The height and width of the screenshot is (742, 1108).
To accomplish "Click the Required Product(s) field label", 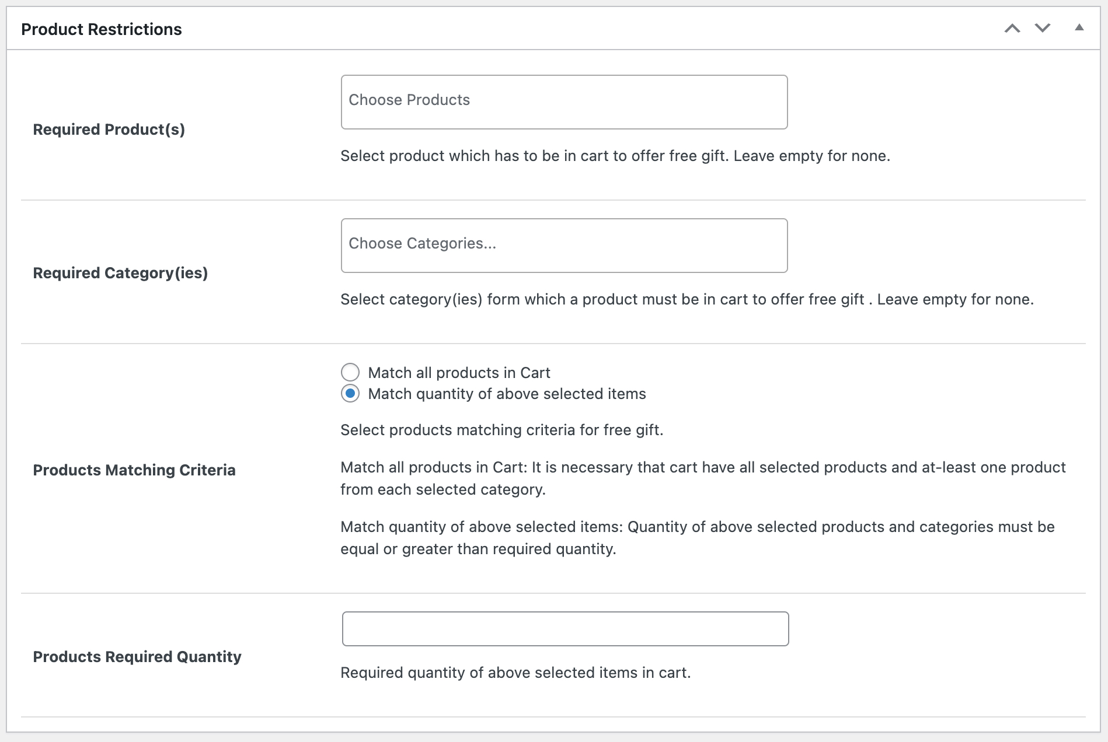I will coord(109,129).
